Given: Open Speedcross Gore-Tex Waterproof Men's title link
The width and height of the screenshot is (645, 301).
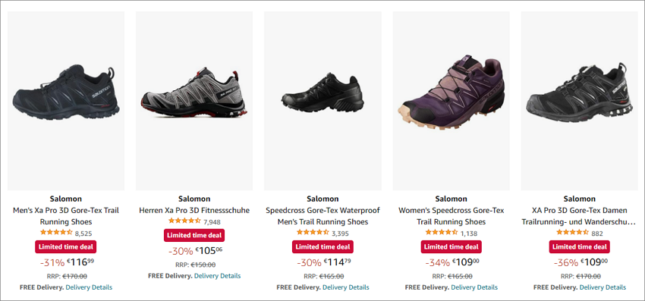Looking at the screenshot, I should (322, 216).
